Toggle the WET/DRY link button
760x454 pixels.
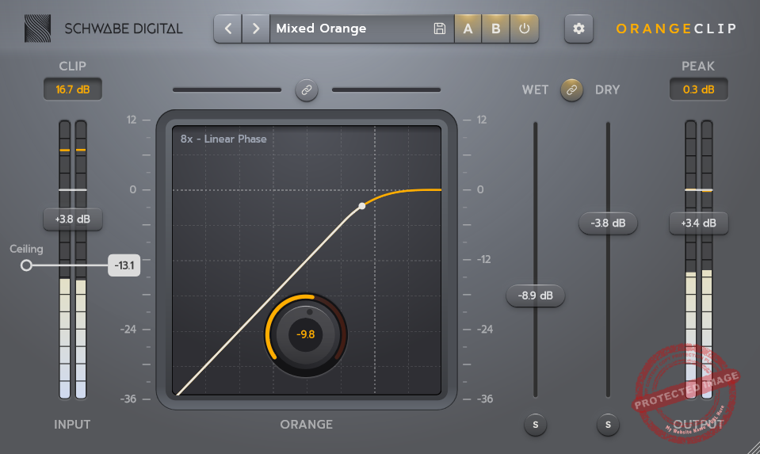pyautogui.click(x=571, y=90)
